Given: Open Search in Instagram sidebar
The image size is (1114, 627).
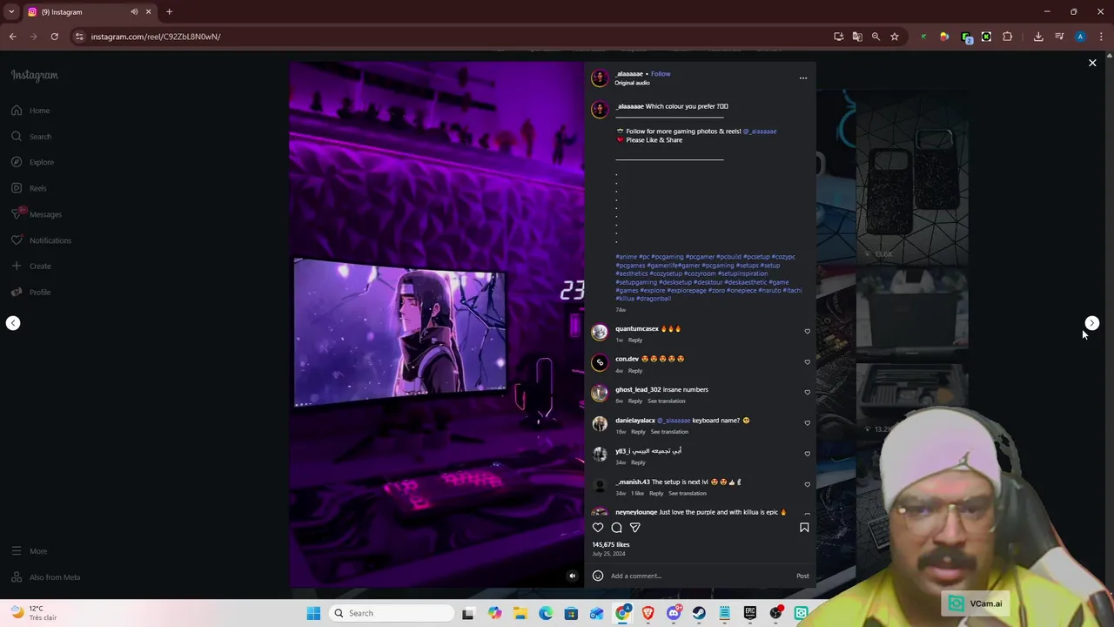Looking at the screenshot, I should coord(31,137).
